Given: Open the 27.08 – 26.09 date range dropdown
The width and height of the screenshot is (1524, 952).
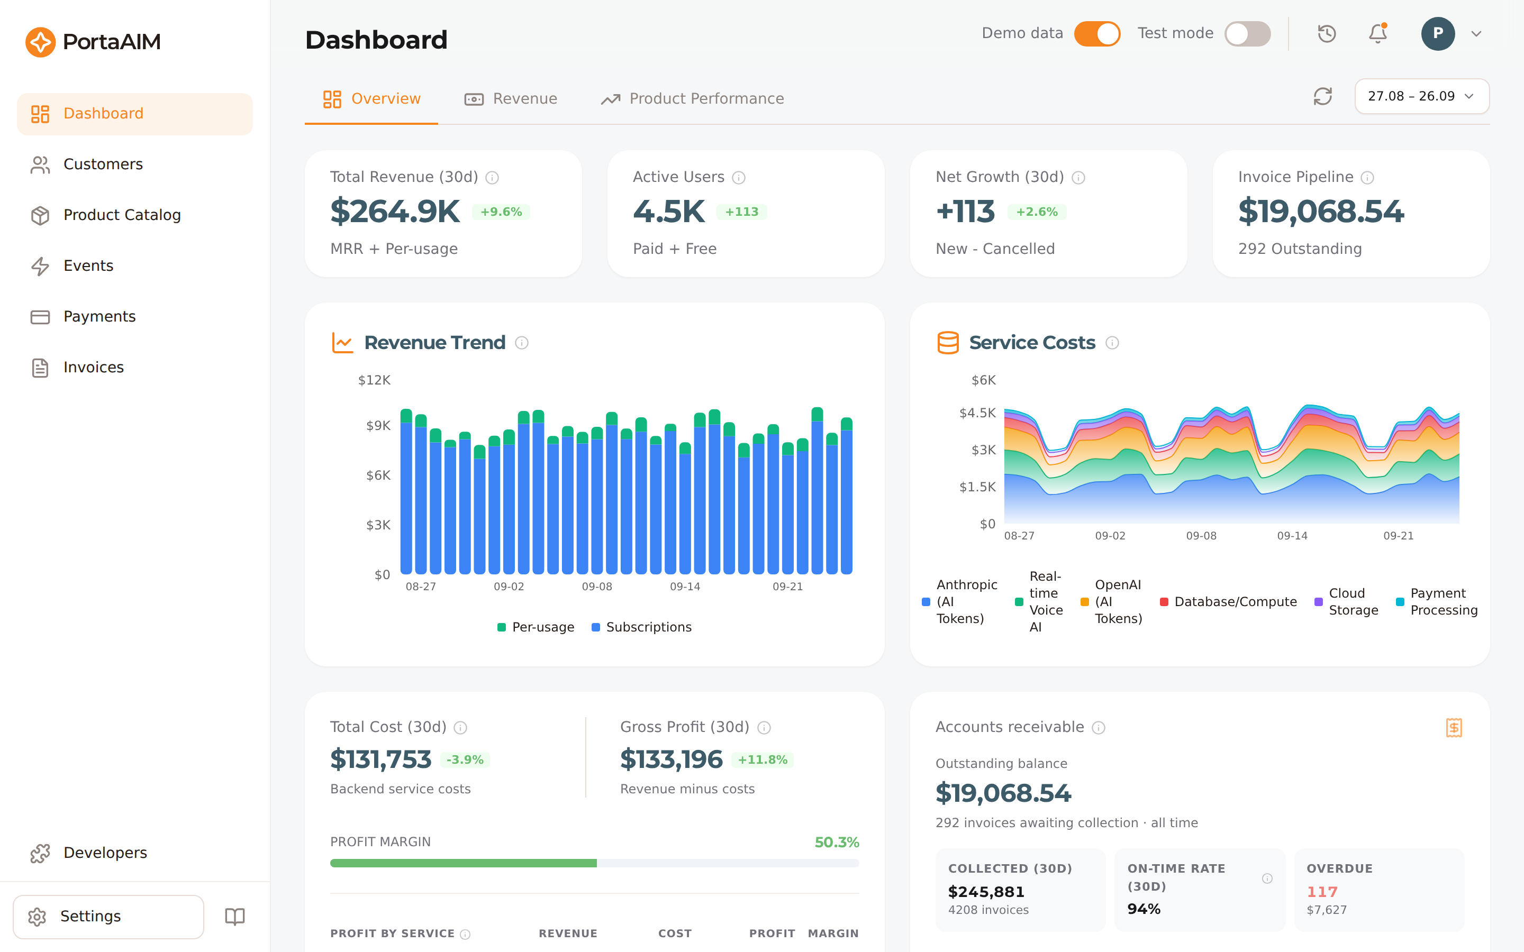Looking at the screenshot, I should (x=1421, y=96).
